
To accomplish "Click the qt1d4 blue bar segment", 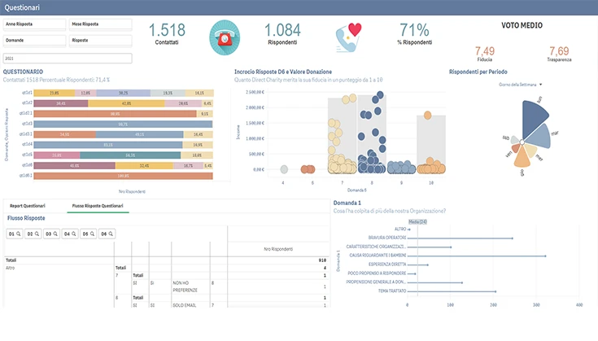I will (108, 145).
